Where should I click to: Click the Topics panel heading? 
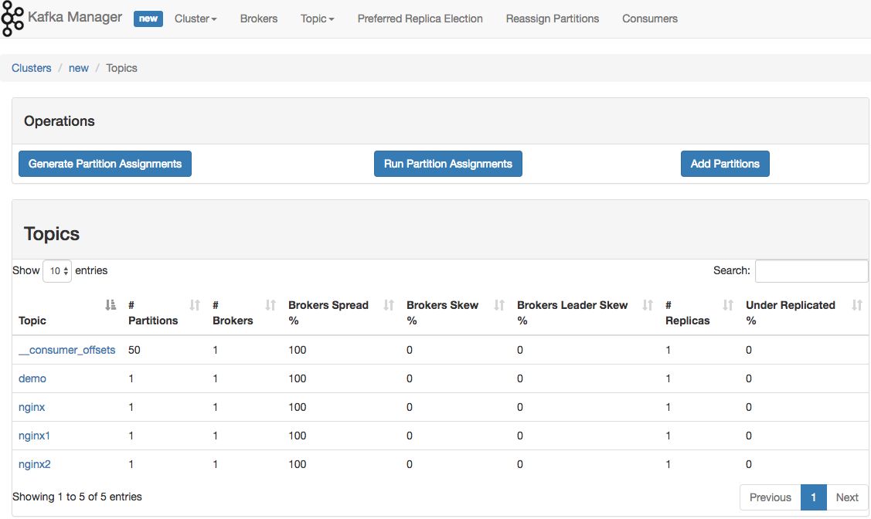tap(52, 234)
